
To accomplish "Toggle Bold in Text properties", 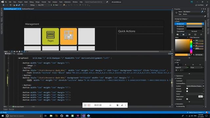I will coord(176,70).
